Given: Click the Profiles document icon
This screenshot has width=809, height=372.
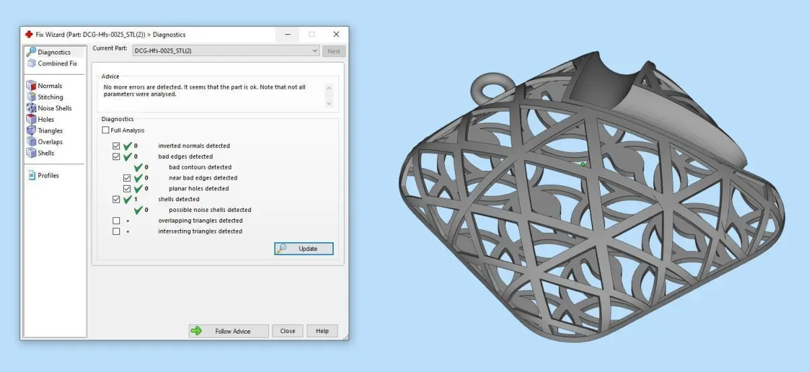Looking at the screenshot, I should pos(31,175).
